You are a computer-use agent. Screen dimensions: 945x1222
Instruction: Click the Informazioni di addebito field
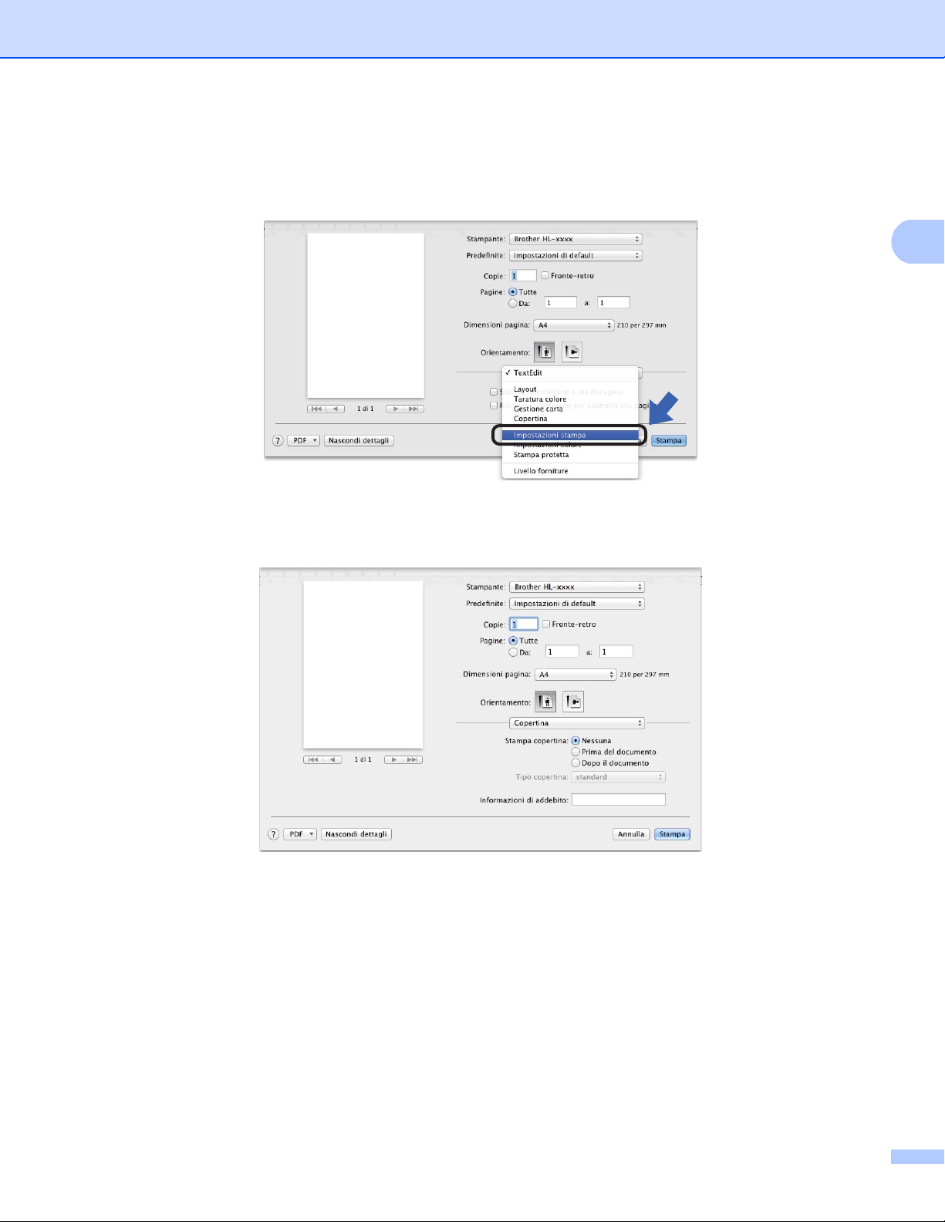coord(619,800)
